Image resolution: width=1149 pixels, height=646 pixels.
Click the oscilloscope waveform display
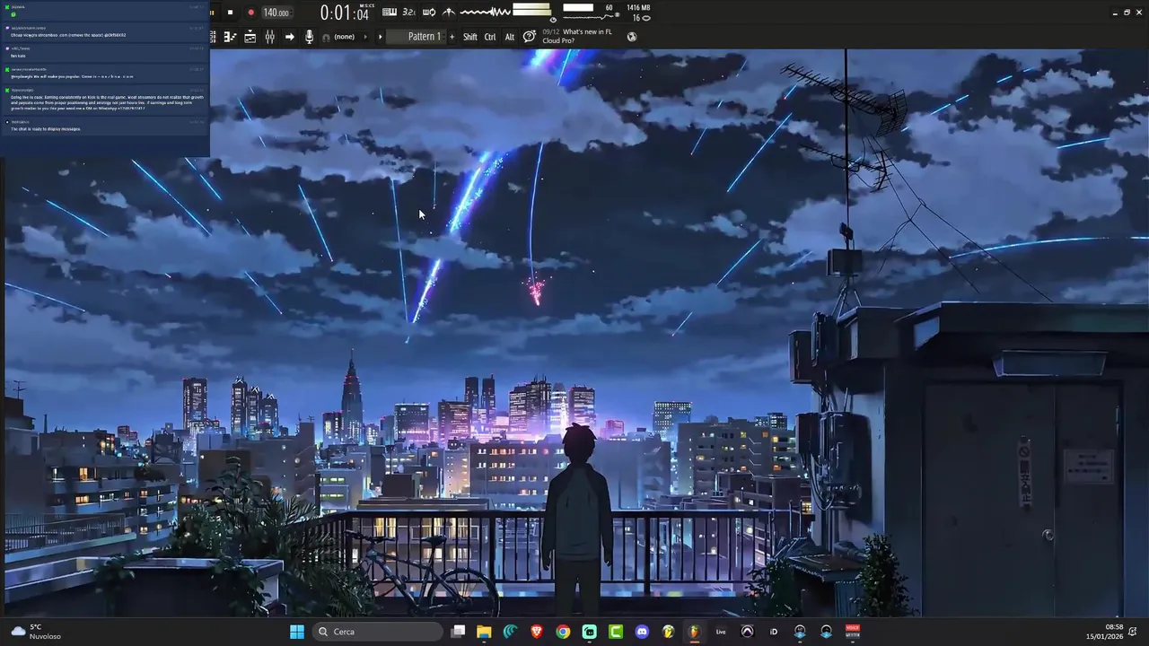[x=485, y=12]
